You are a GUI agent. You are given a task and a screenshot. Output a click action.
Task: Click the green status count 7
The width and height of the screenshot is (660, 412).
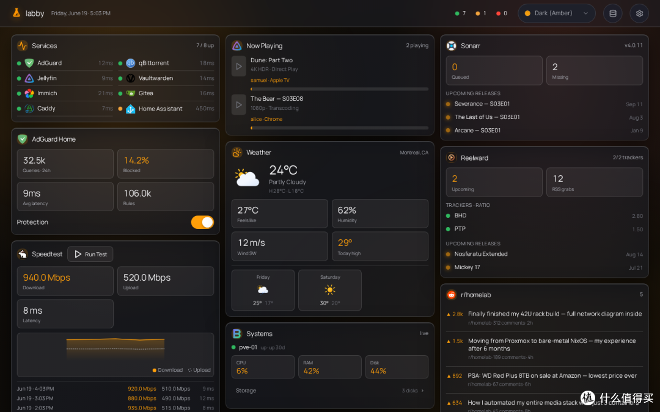tap(461, 13)
